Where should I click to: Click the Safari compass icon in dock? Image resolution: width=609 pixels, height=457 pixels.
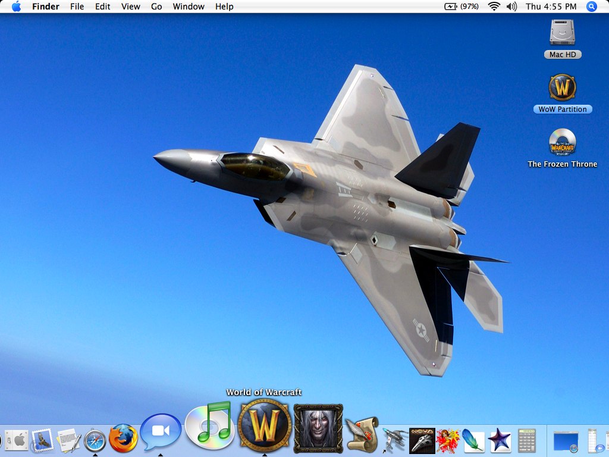[95, 441]
